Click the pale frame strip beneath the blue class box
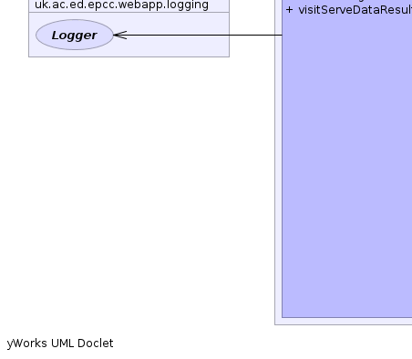This screenshot has height=359, width=412. 344,321
